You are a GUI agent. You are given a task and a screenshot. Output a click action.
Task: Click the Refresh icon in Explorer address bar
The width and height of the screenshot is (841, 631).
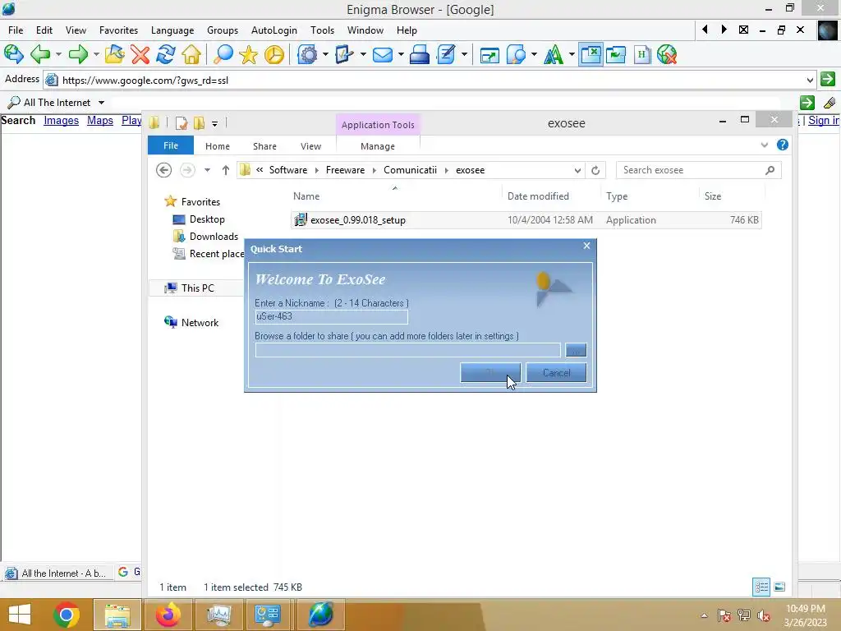pyautogui.click(x=595, y=170)
